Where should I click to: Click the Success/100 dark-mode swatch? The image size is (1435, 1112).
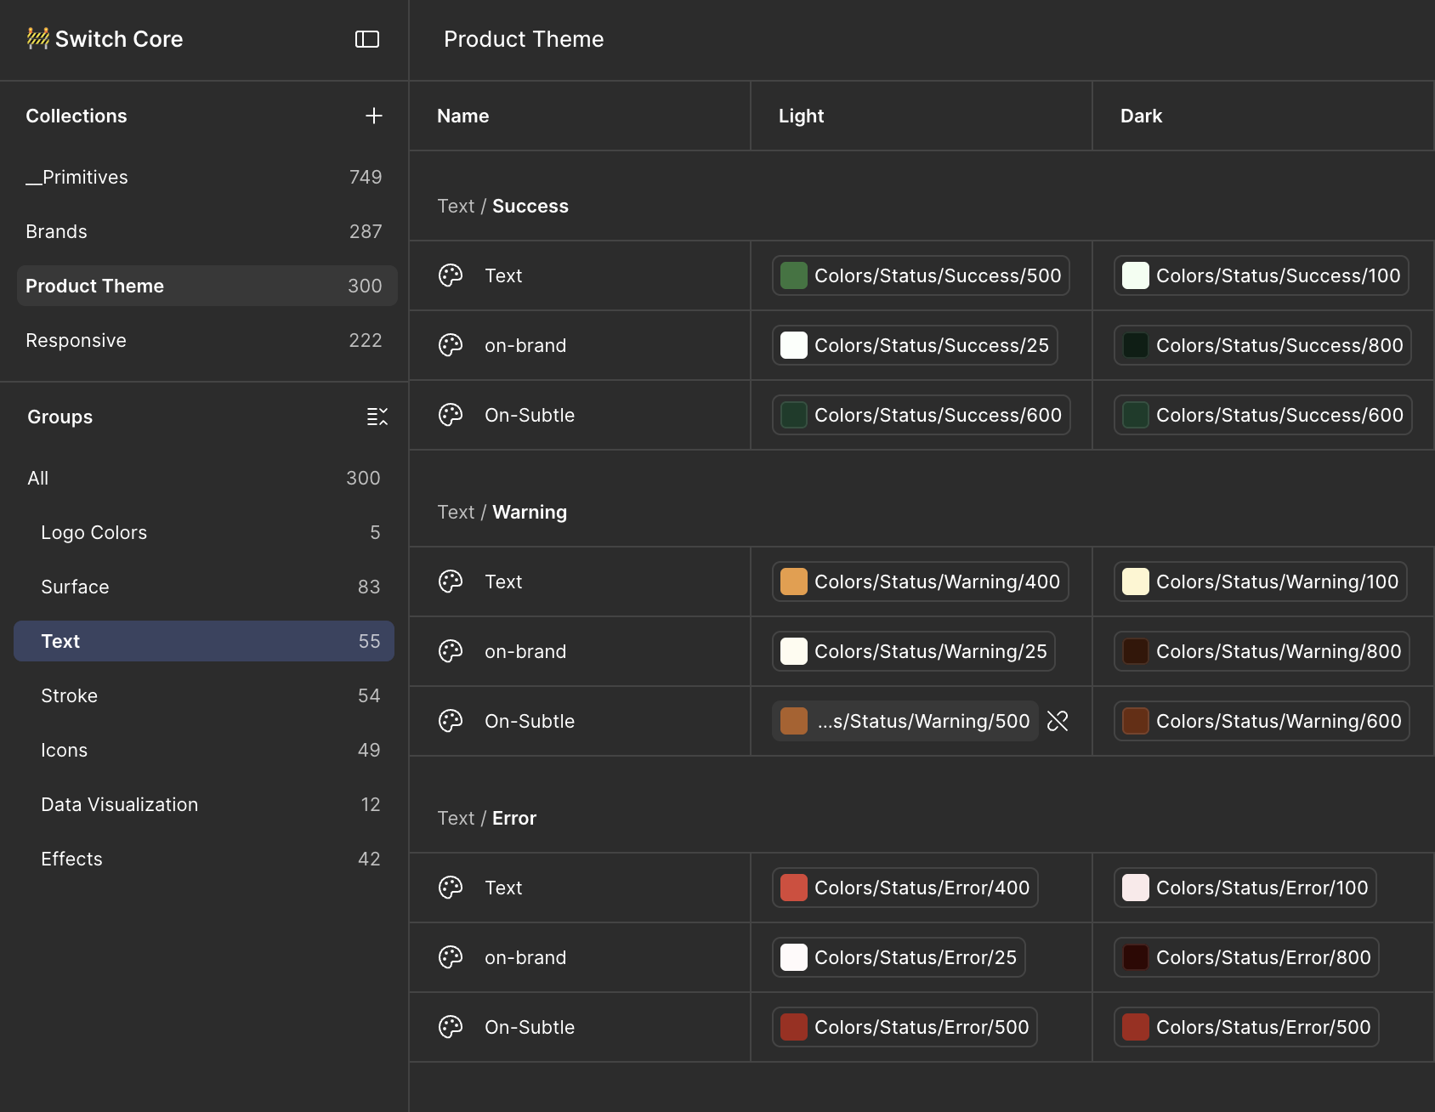pos(1136,275)
